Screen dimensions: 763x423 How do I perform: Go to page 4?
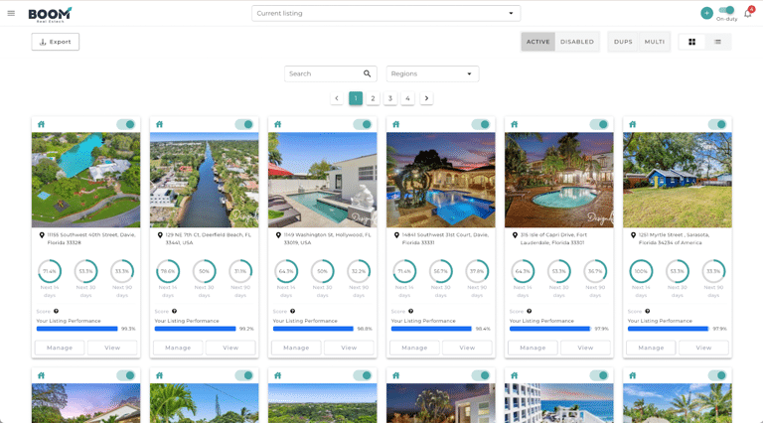[x=407, y=98]
